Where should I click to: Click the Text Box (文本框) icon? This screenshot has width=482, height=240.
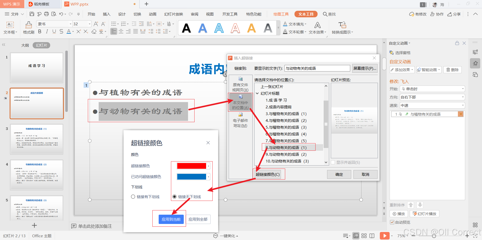10,25
